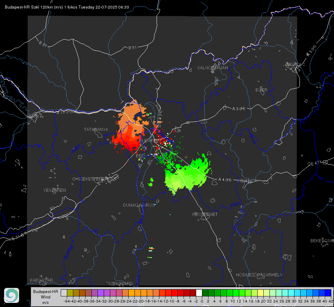Select the SALGÓTARJÁN city label
The image size is (334, 307).
pos(212,68)
